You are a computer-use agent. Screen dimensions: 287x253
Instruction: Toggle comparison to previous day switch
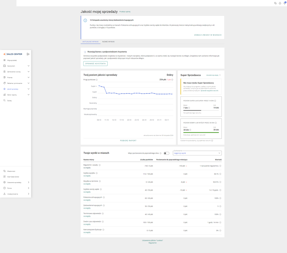click(166, 153)
